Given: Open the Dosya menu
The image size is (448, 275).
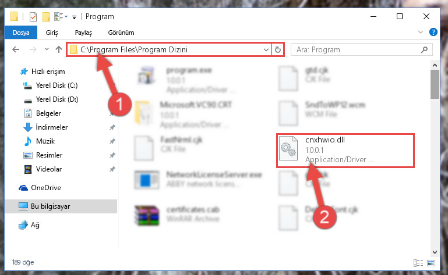Looking at the screenshot, I should (x=21, y=33).
